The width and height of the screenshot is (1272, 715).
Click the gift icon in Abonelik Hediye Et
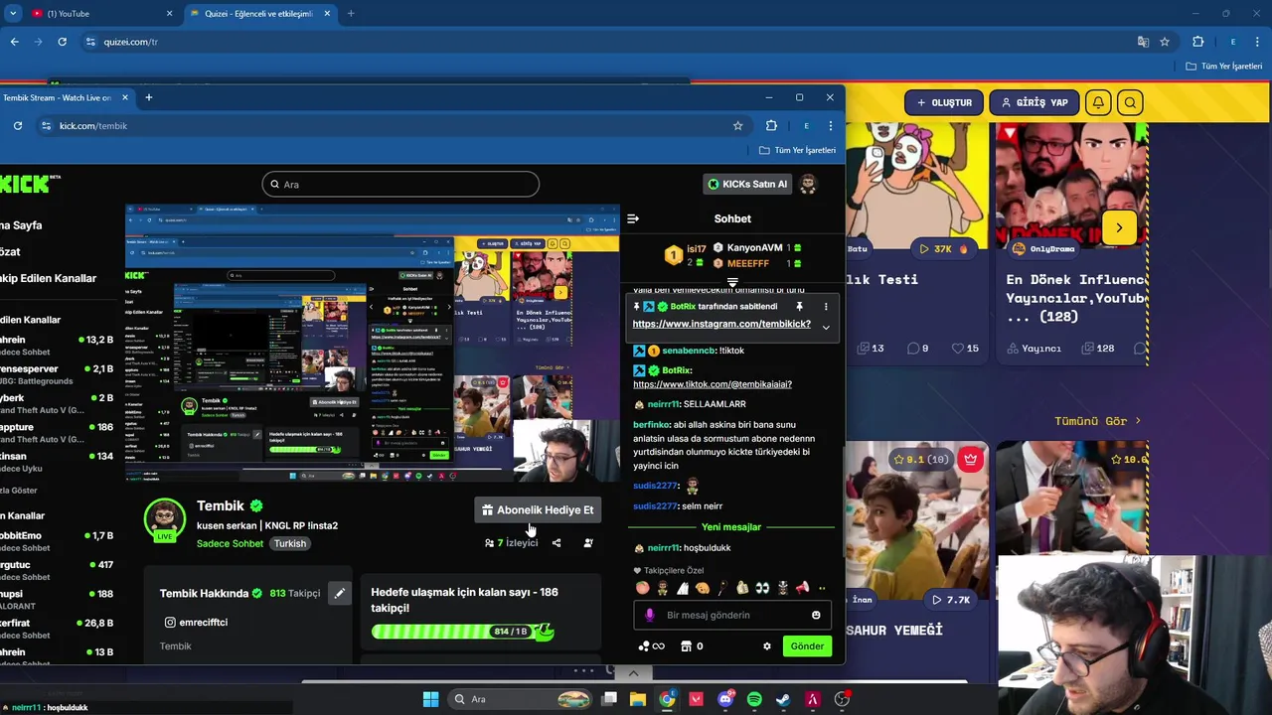(487, 510)
